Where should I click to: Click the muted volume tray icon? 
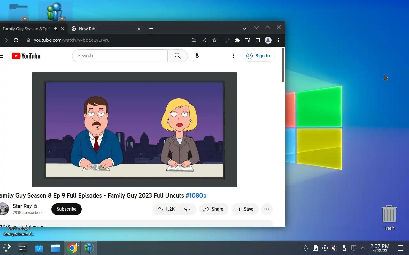click(x=334, y=248)
